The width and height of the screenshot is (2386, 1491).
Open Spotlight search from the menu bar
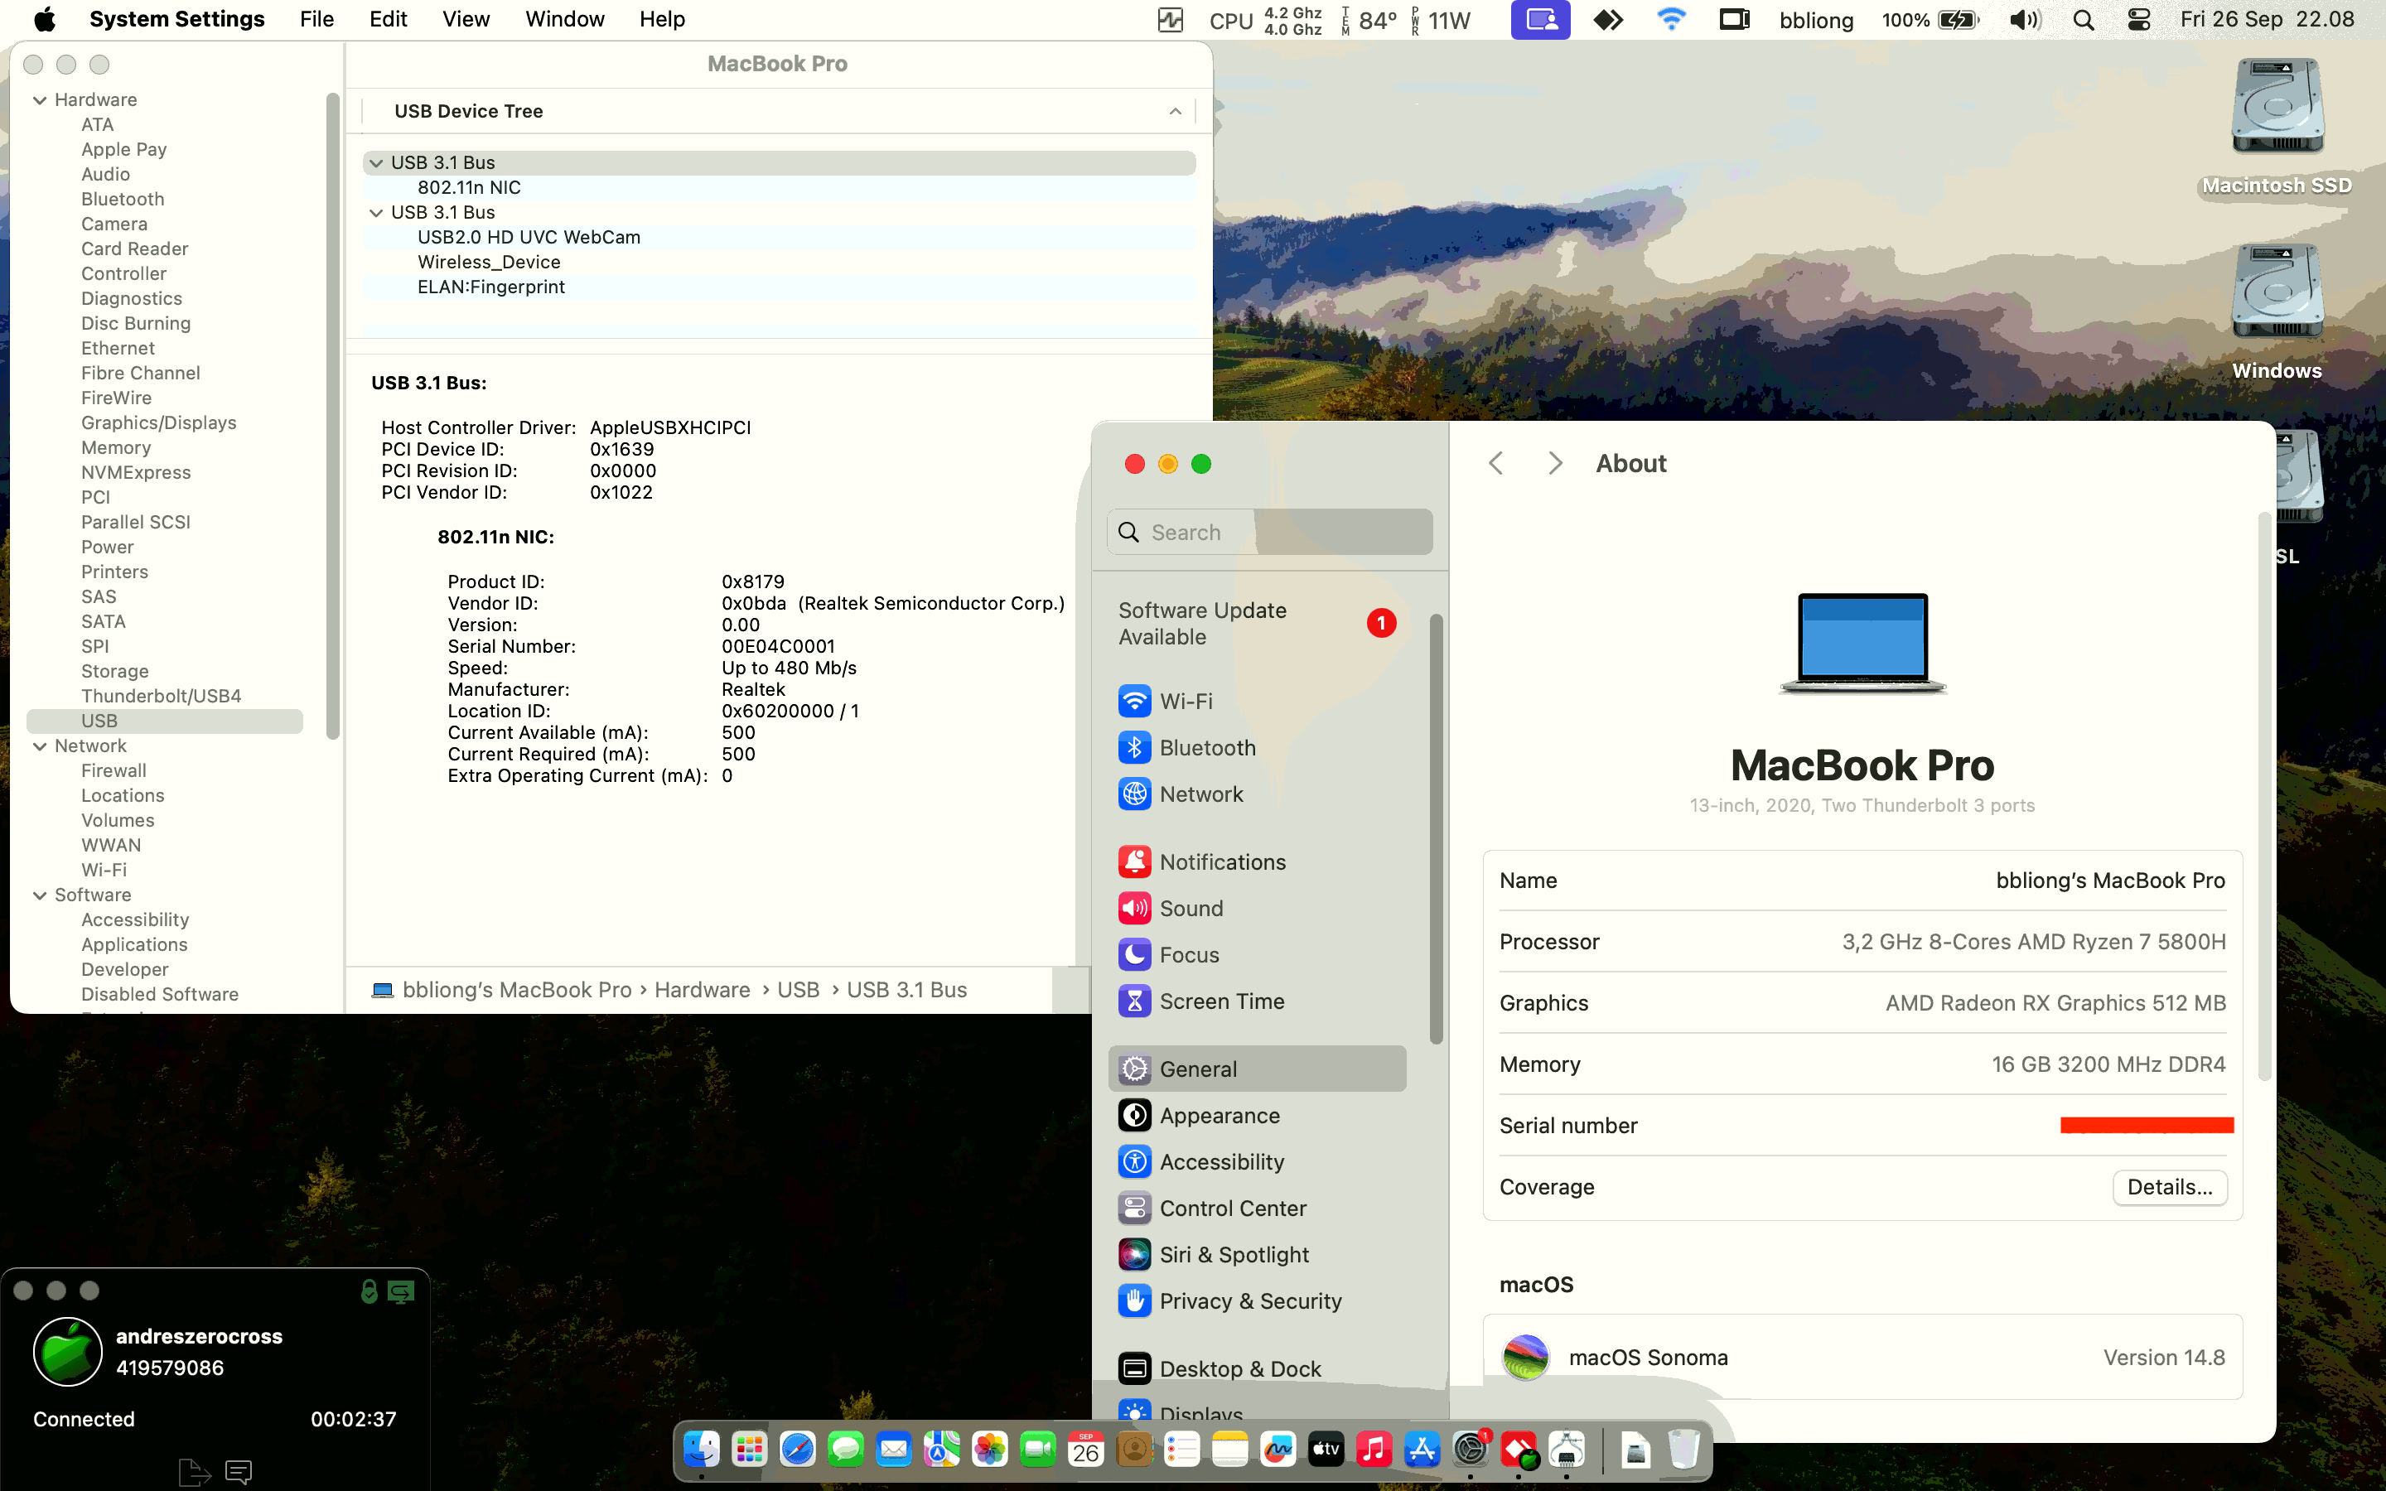click(2084, 20)
